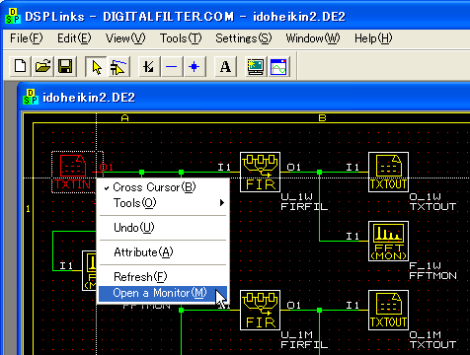Click the column A header marker
This screenshot has height=355, width=470.
tap(124, 117)
